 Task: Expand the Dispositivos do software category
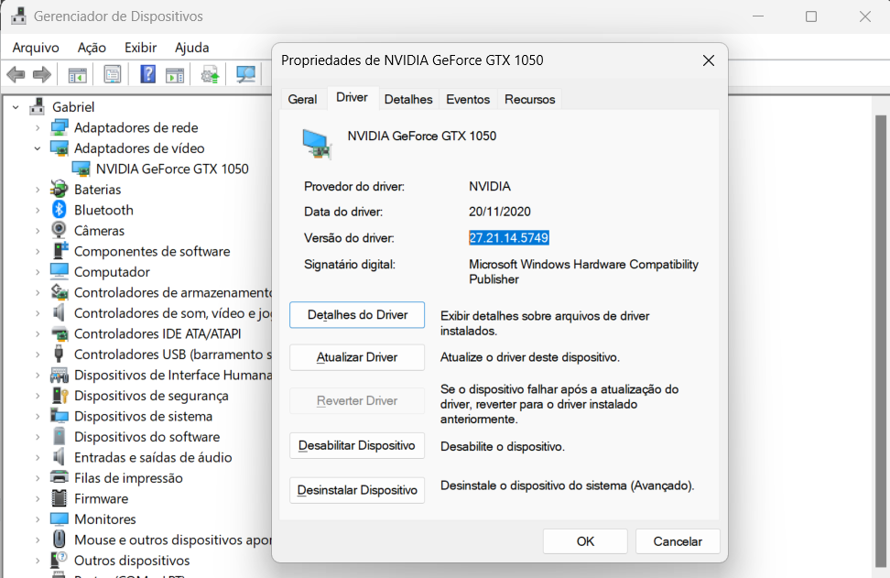click(38, 437)
